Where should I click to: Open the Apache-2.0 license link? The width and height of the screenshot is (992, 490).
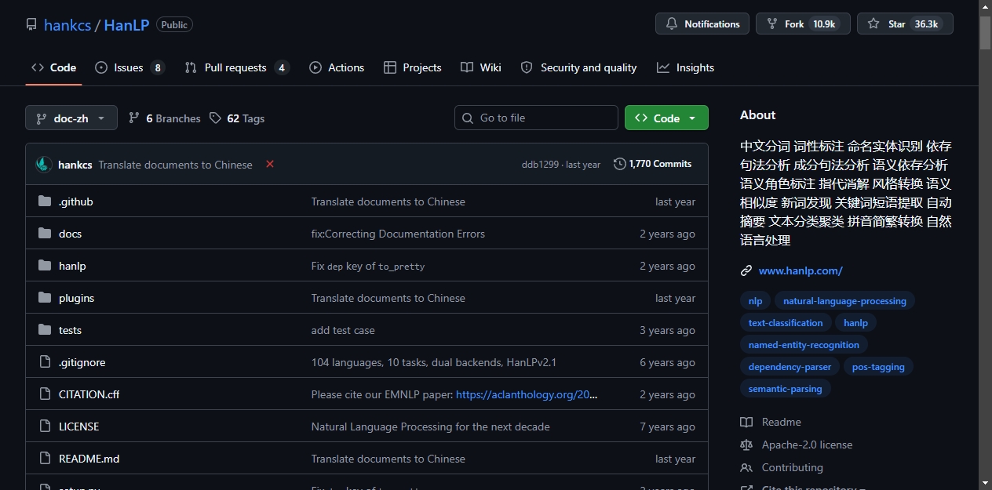(807, 445)
